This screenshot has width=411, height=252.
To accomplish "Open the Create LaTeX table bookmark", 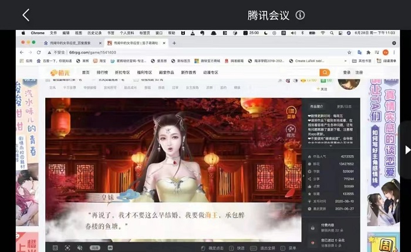I will point(306,61).
